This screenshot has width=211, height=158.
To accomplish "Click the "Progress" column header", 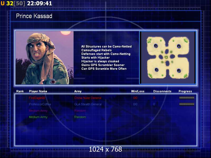I will tap(185, 91).
